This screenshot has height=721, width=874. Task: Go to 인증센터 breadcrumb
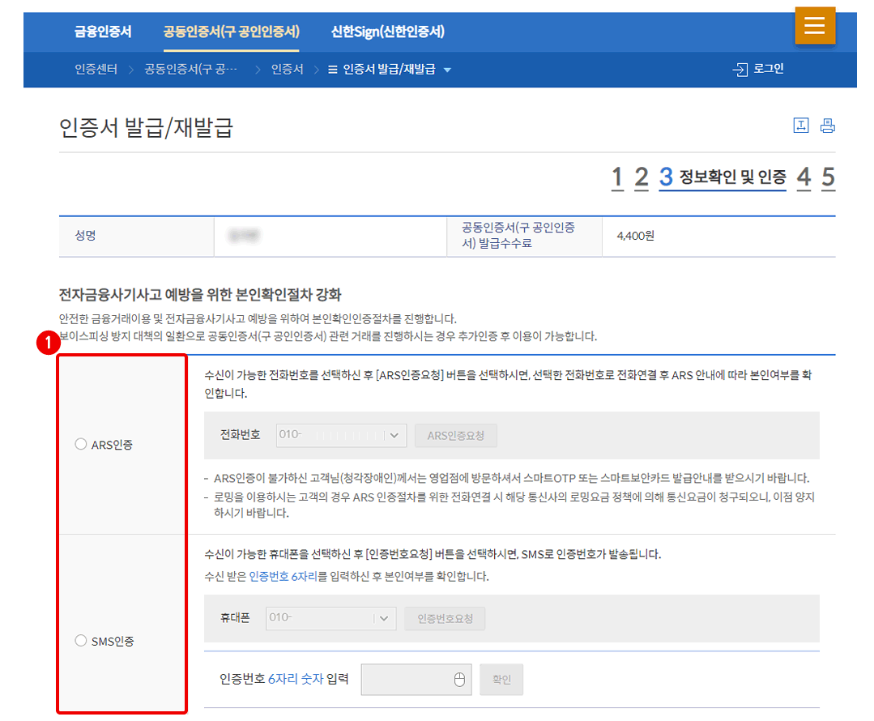click(96, 69)
